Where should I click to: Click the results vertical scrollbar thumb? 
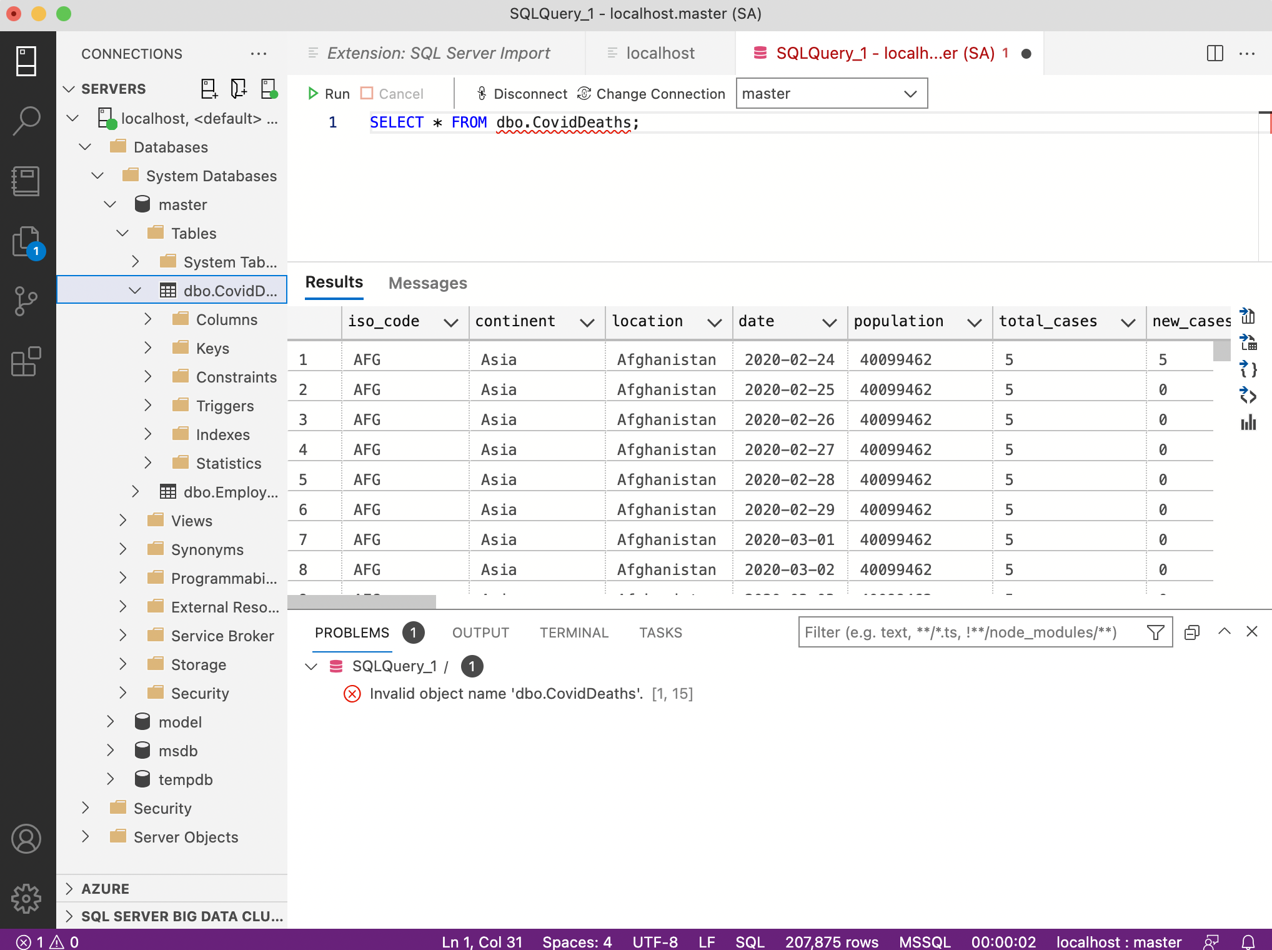pos(1221,351)
